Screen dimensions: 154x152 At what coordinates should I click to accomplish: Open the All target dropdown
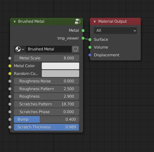tap(115, 31)
